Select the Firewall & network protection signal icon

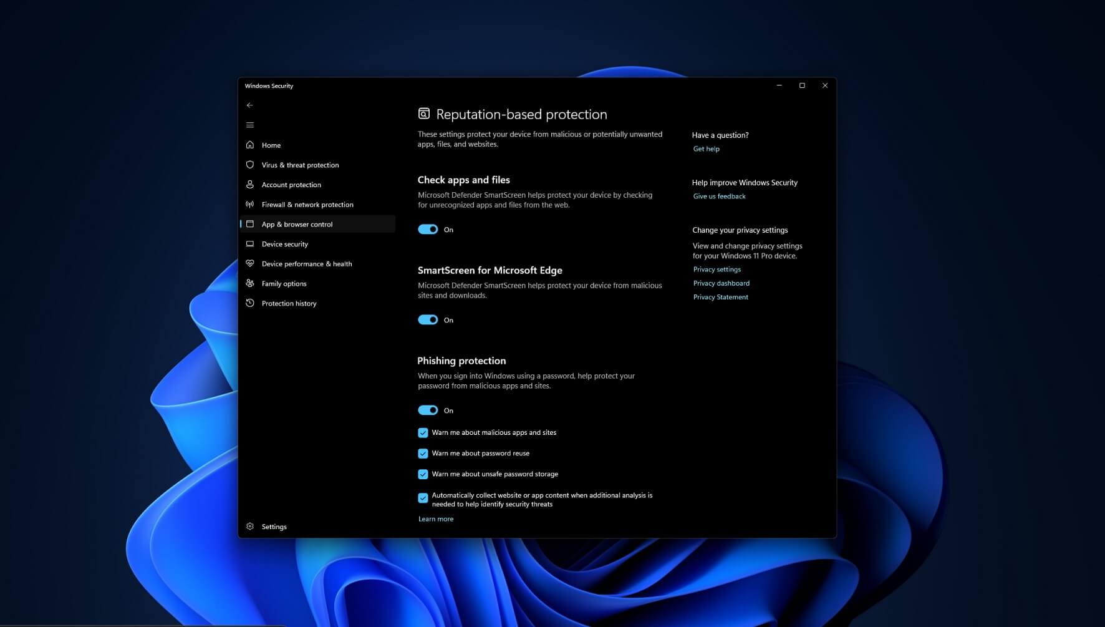coord(250,204)
